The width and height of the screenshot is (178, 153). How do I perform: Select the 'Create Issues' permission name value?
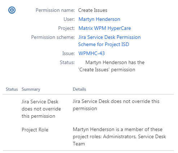point(93,10)
